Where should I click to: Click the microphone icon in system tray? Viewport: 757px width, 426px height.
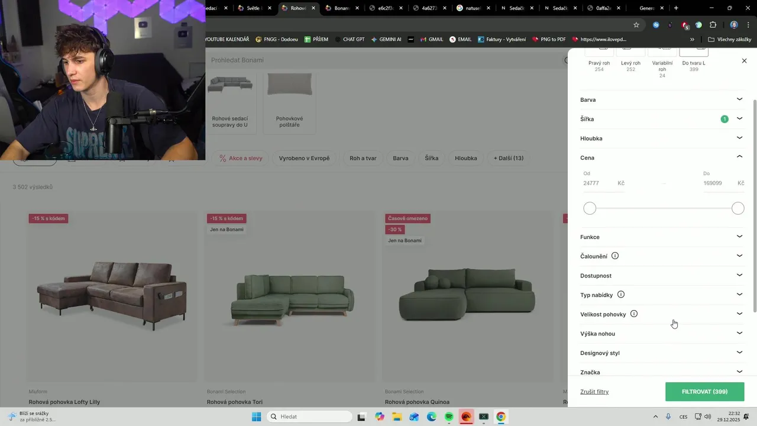[668, 417]
